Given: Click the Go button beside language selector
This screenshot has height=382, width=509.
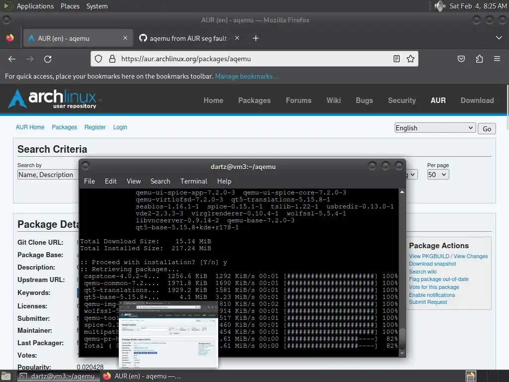Looking at the screenshot, I should click(x=487, y=129).
